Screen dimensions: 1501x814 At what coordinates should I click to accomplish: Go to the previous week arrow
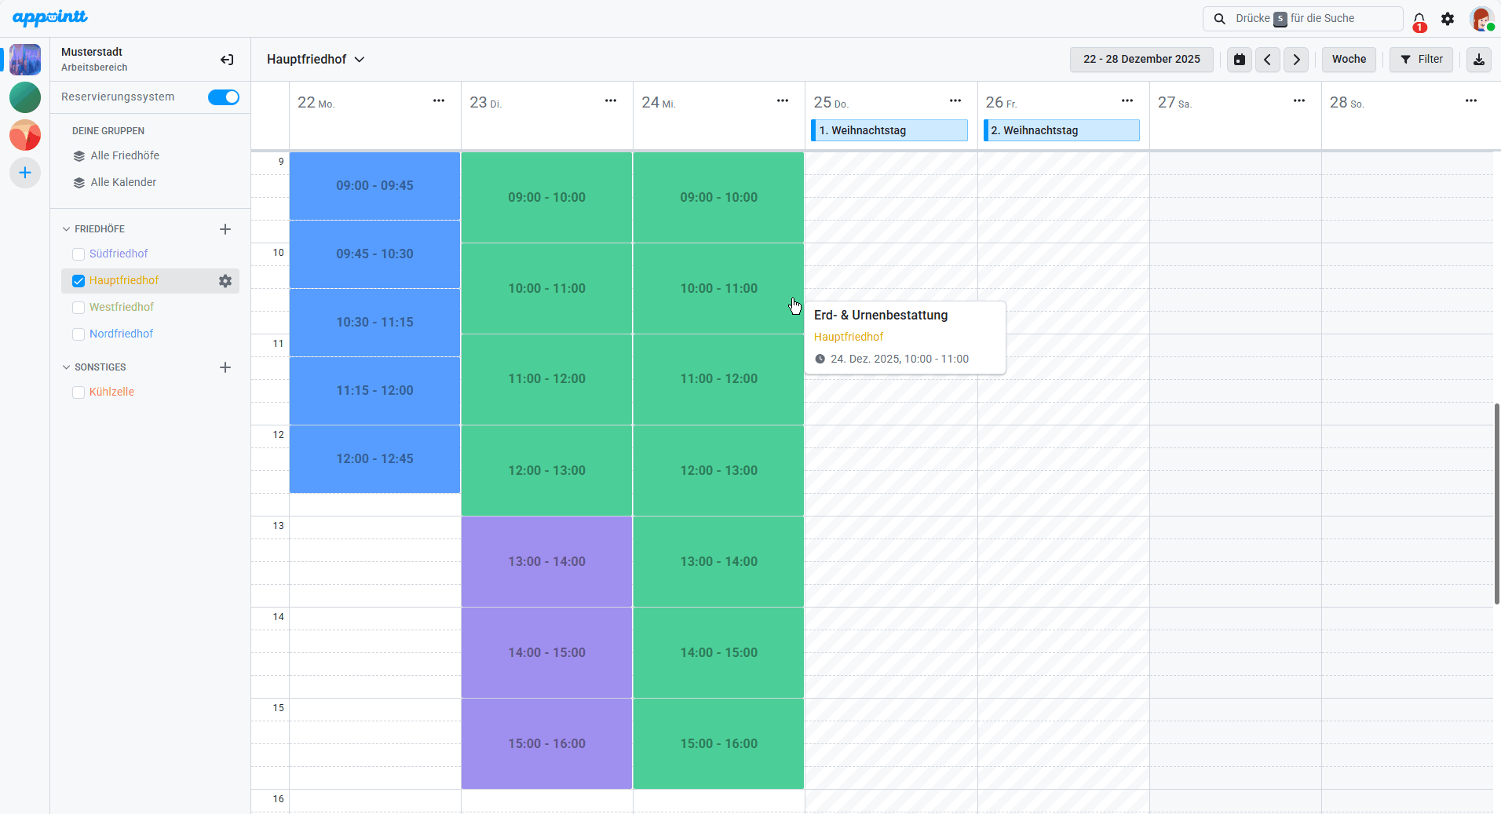pos(1267,60)
